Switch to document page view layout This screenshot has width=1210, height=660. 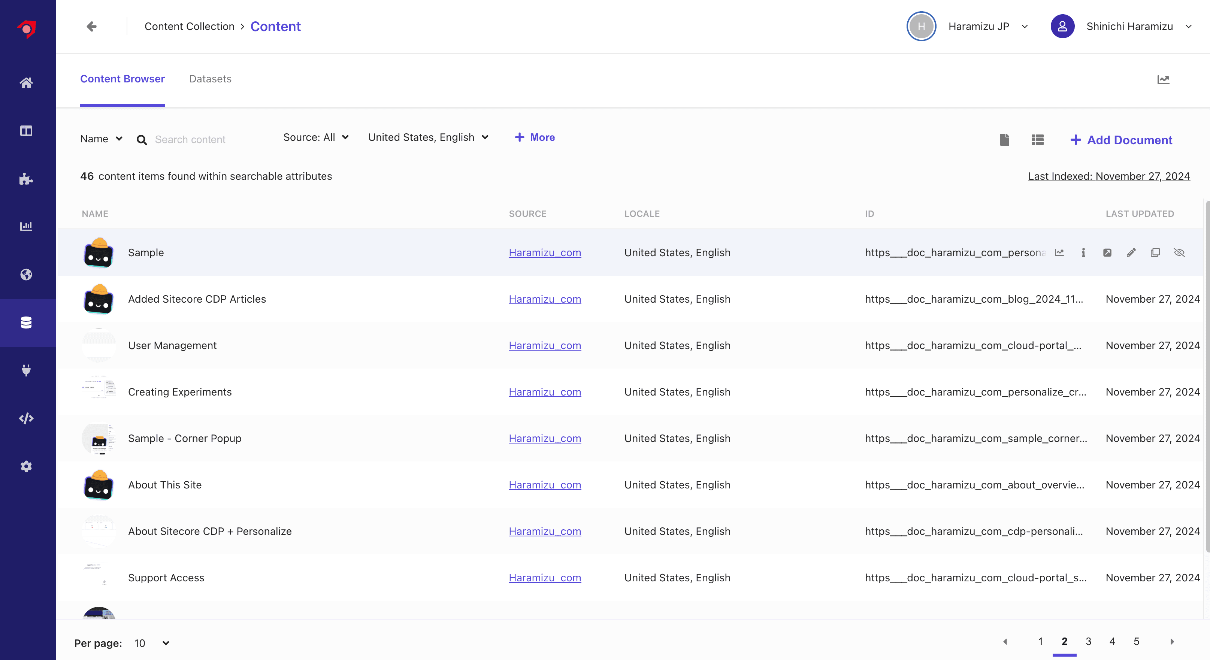point(1004,139)
